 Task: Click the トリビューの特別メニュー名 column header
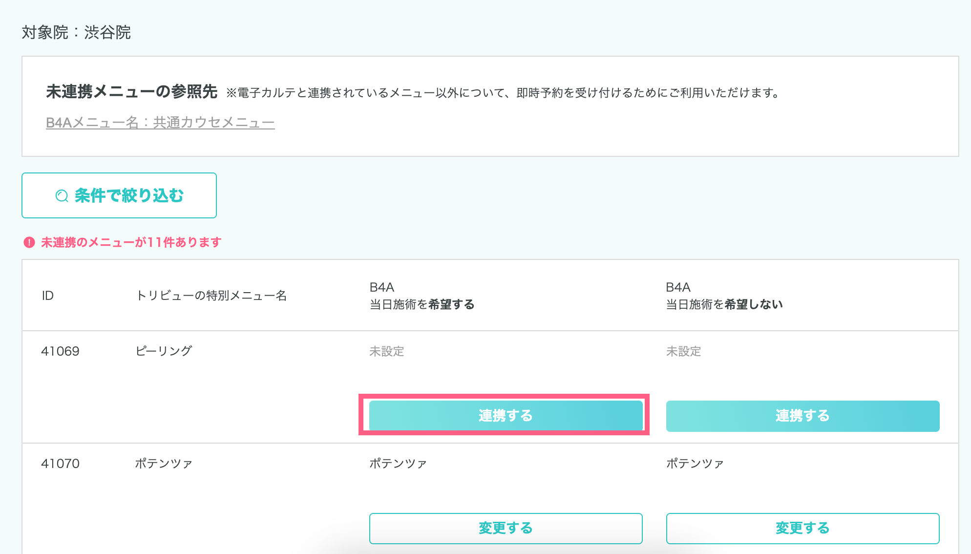[x=211, y=296]
